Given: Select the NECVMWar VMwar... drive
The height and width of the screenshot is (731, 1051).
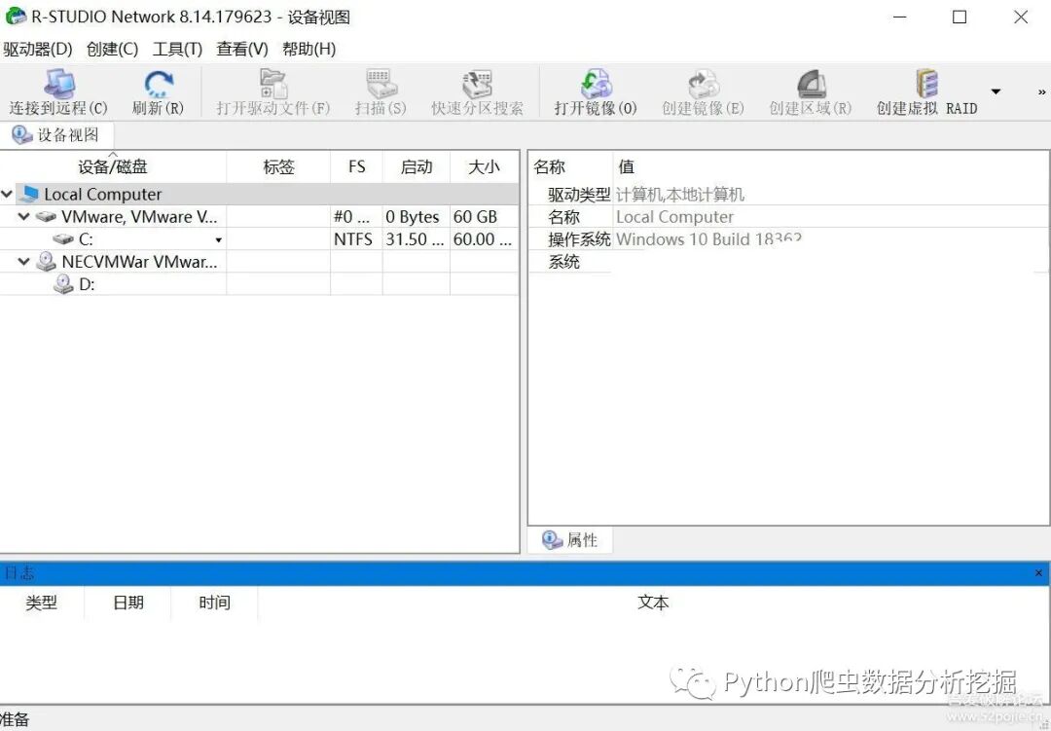Looking at the screenshot, I should click(139, 262).
